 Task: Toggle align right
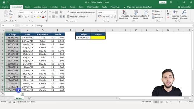[x=56, y=17]
